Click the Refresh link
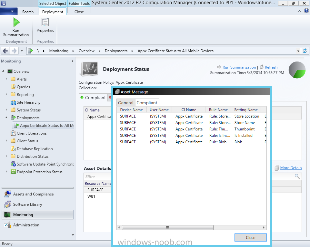 271,67
